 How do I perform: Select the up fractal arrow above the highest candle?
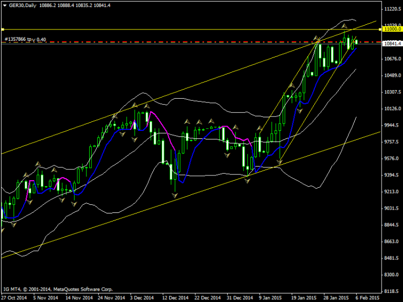tap(344, 26)
